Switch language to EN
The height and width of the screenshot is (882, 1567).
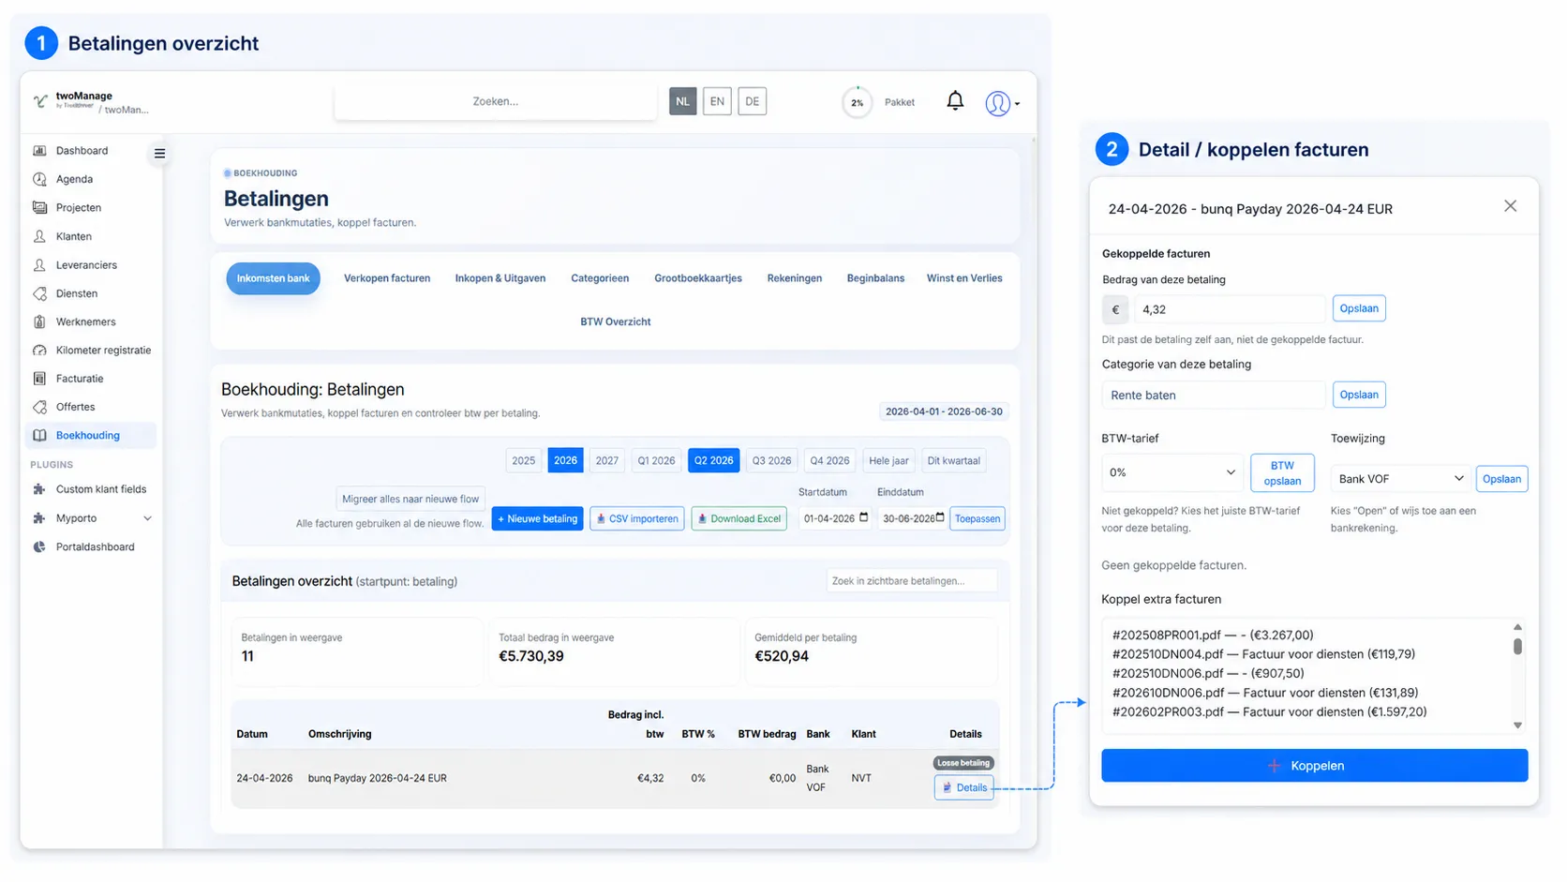click(x=717, y=101)
